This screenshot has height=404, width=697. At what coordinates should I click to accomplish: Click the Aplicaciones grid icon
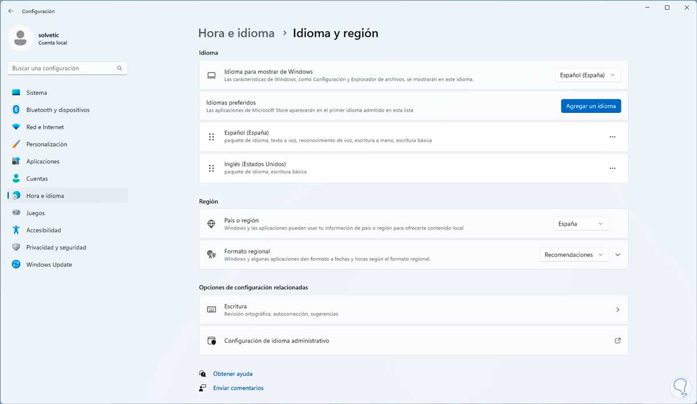click(x=16, y=162)
